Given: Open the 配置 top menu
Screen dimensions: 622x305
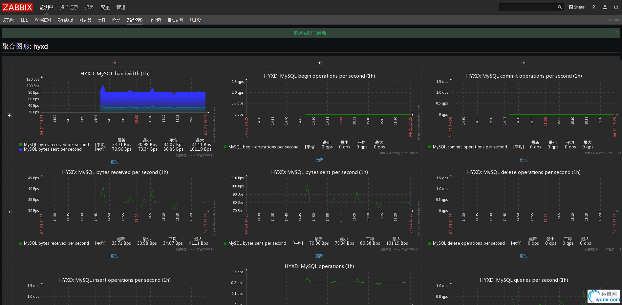Looking at the screenshot, I should pos(105,7).
